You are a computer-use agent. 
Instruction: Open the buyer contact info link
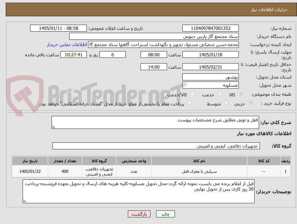pos(67,45)
